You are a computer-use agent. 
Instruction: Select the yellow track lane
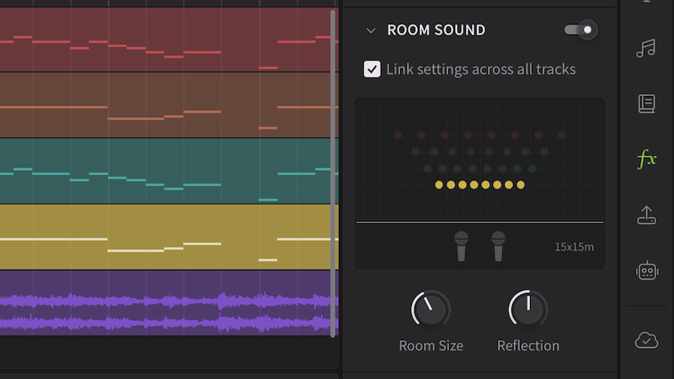164,237
